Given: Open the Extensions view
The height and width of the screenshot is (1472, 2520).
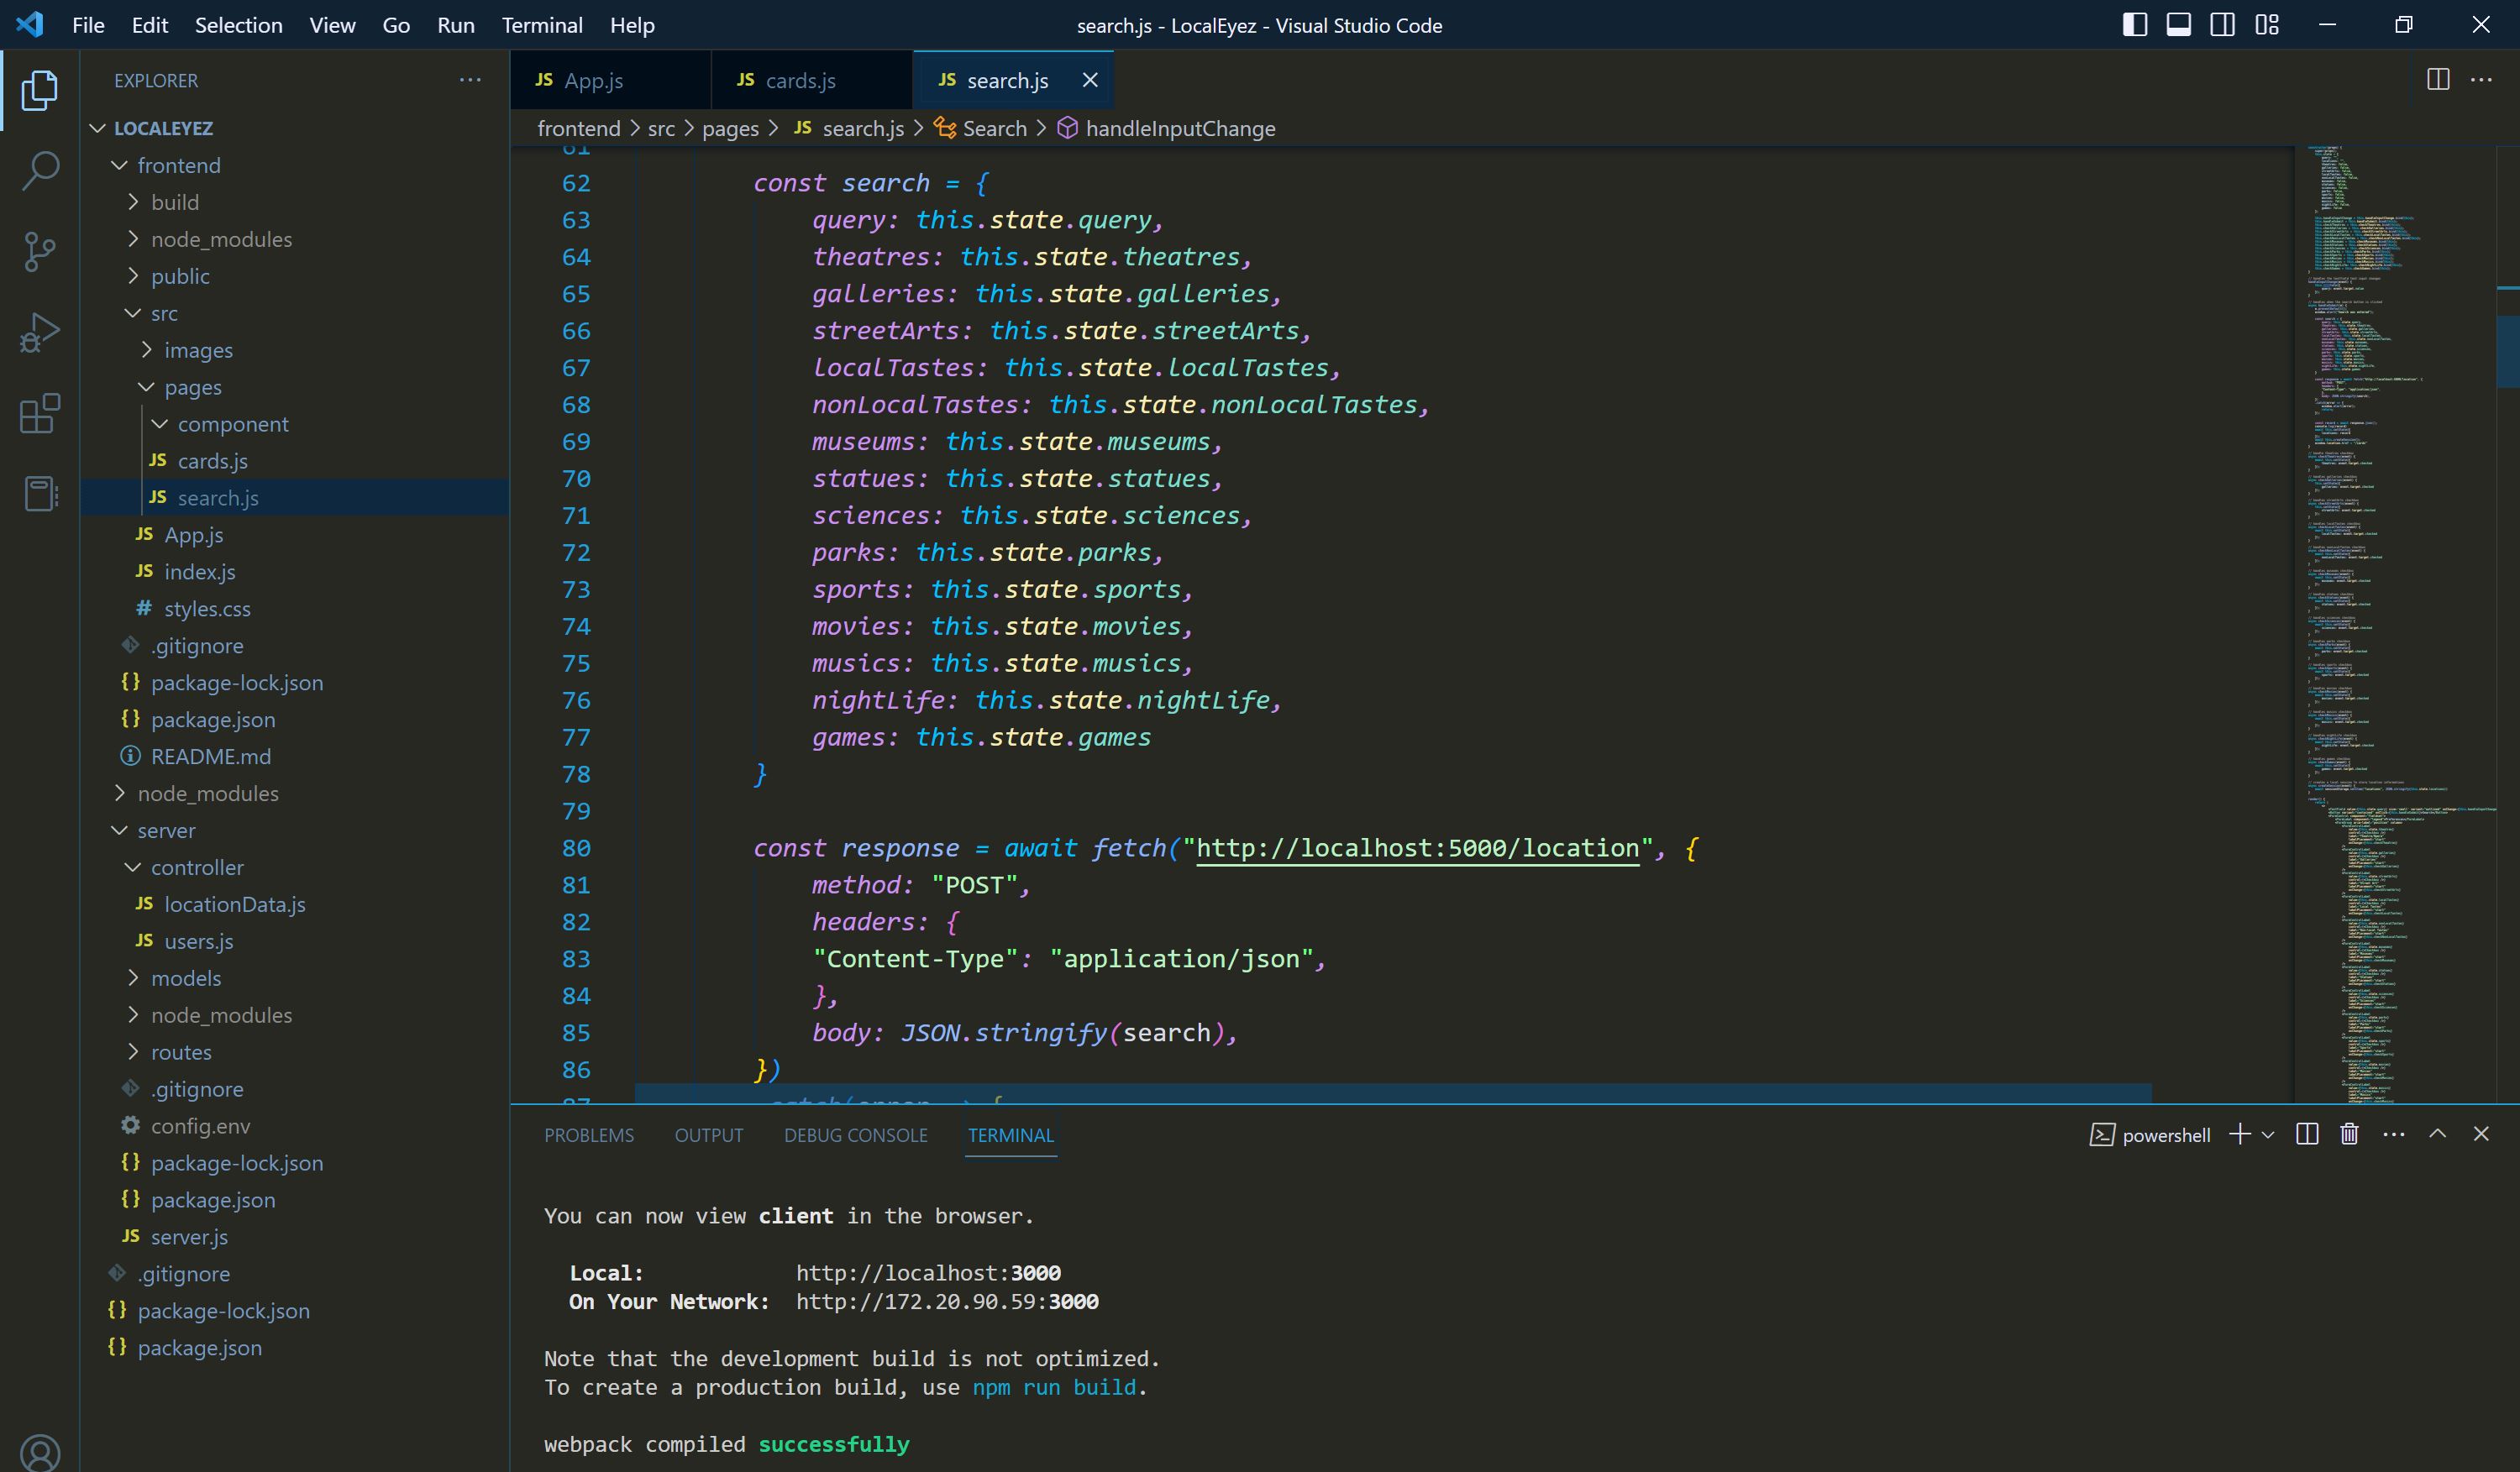Looking at the screenshot, I should point(40,414).
